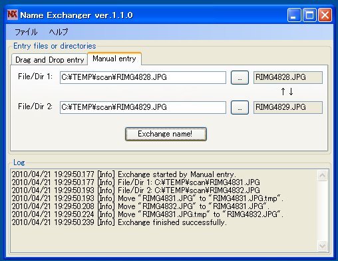Click the 'File/Dir 1:' label
Screen dimensions: 338x261
tap(35, 77)
